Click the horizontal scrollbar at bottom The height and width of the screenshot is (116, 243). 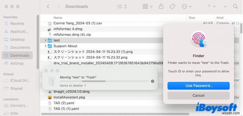pos(115,114)
